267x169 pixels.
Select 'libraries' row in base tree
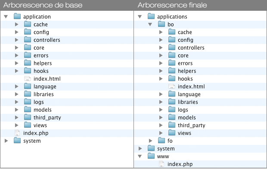coord(67,94)
